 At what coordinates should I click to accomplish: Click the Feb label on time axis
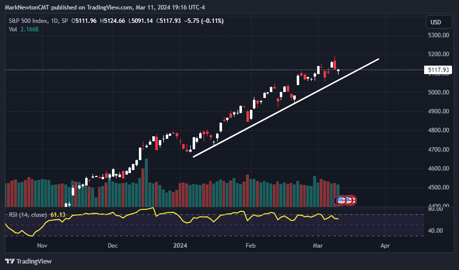coord(250,245)
